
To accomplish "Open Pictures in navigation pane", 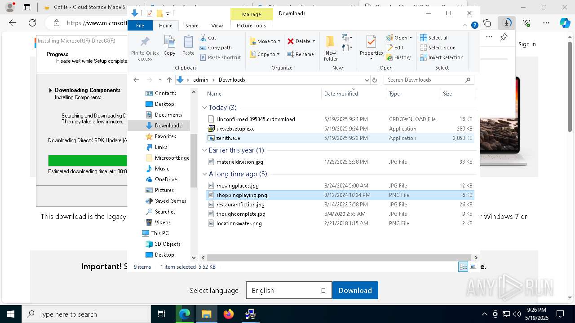I will coord(164,190).
